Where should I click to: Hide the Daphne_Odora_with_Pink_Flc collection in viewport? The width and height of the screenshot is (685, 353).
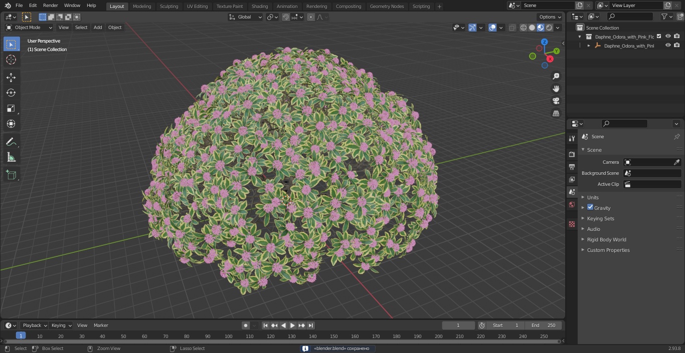point(668,37)
